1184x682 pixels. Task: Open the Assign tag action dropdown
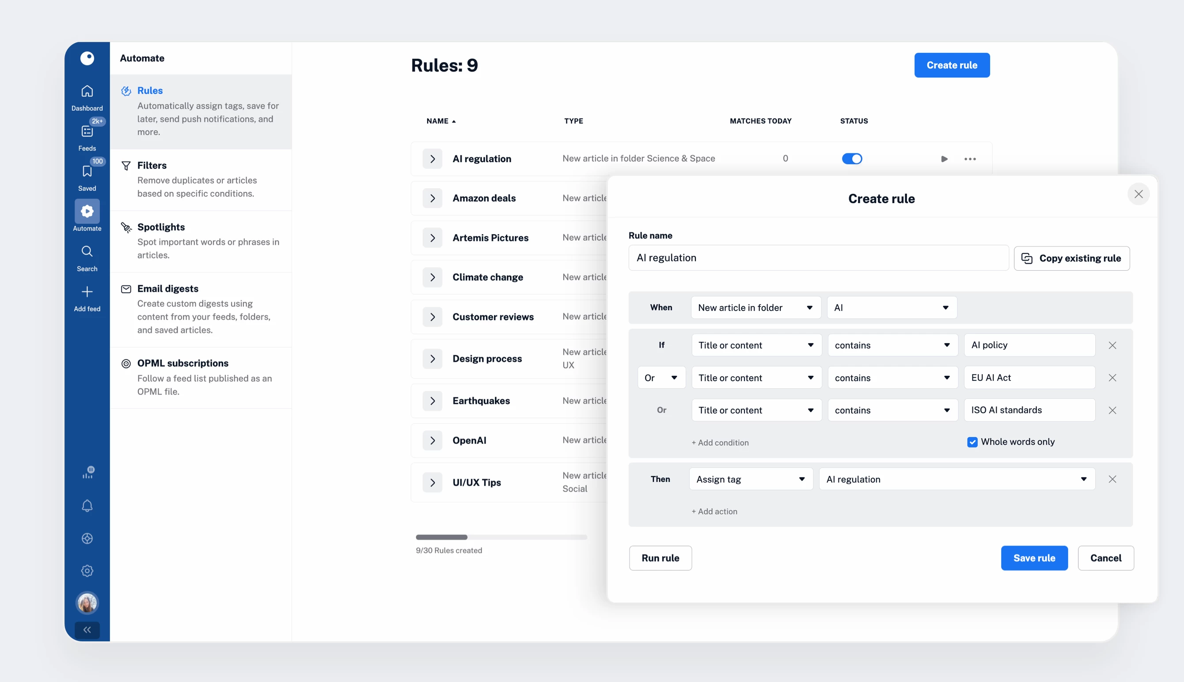coord(750,479)
